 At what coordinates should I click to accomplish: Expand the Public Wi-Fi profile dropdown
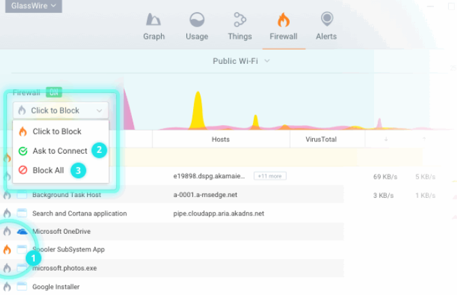pos(241,61)
